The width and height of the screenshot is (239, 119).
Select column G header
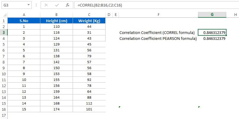tap(212, 15)
